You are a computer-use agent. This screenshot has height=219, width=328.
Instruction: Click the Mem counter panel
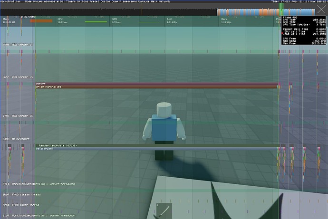click(x=28, y=21)
